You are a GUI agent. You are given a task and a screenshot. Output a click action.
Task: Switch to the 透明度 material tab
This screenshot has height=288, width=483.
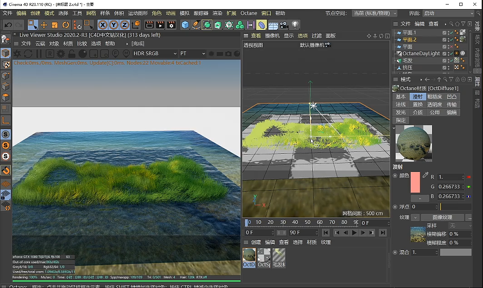(434, 105)
